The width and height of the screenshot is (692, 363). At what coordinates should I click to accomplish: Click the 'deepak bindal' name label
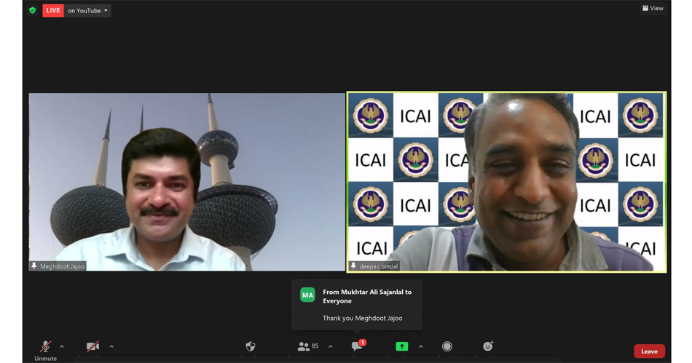click(378, 266)
